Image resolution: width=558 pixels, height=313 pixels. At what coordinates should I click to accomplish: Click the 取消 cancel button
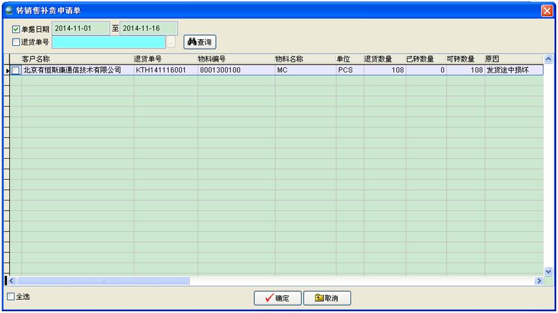click(x=326, y=298)
